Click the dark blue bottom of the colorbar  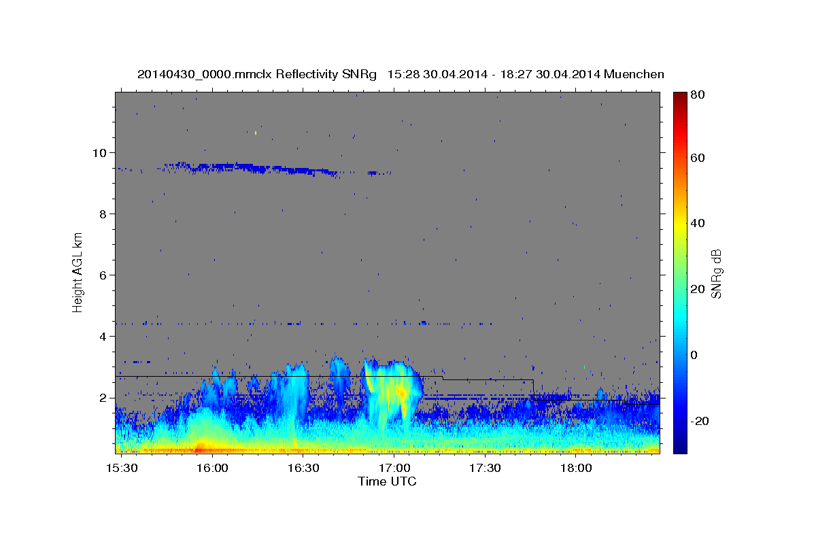679,445
